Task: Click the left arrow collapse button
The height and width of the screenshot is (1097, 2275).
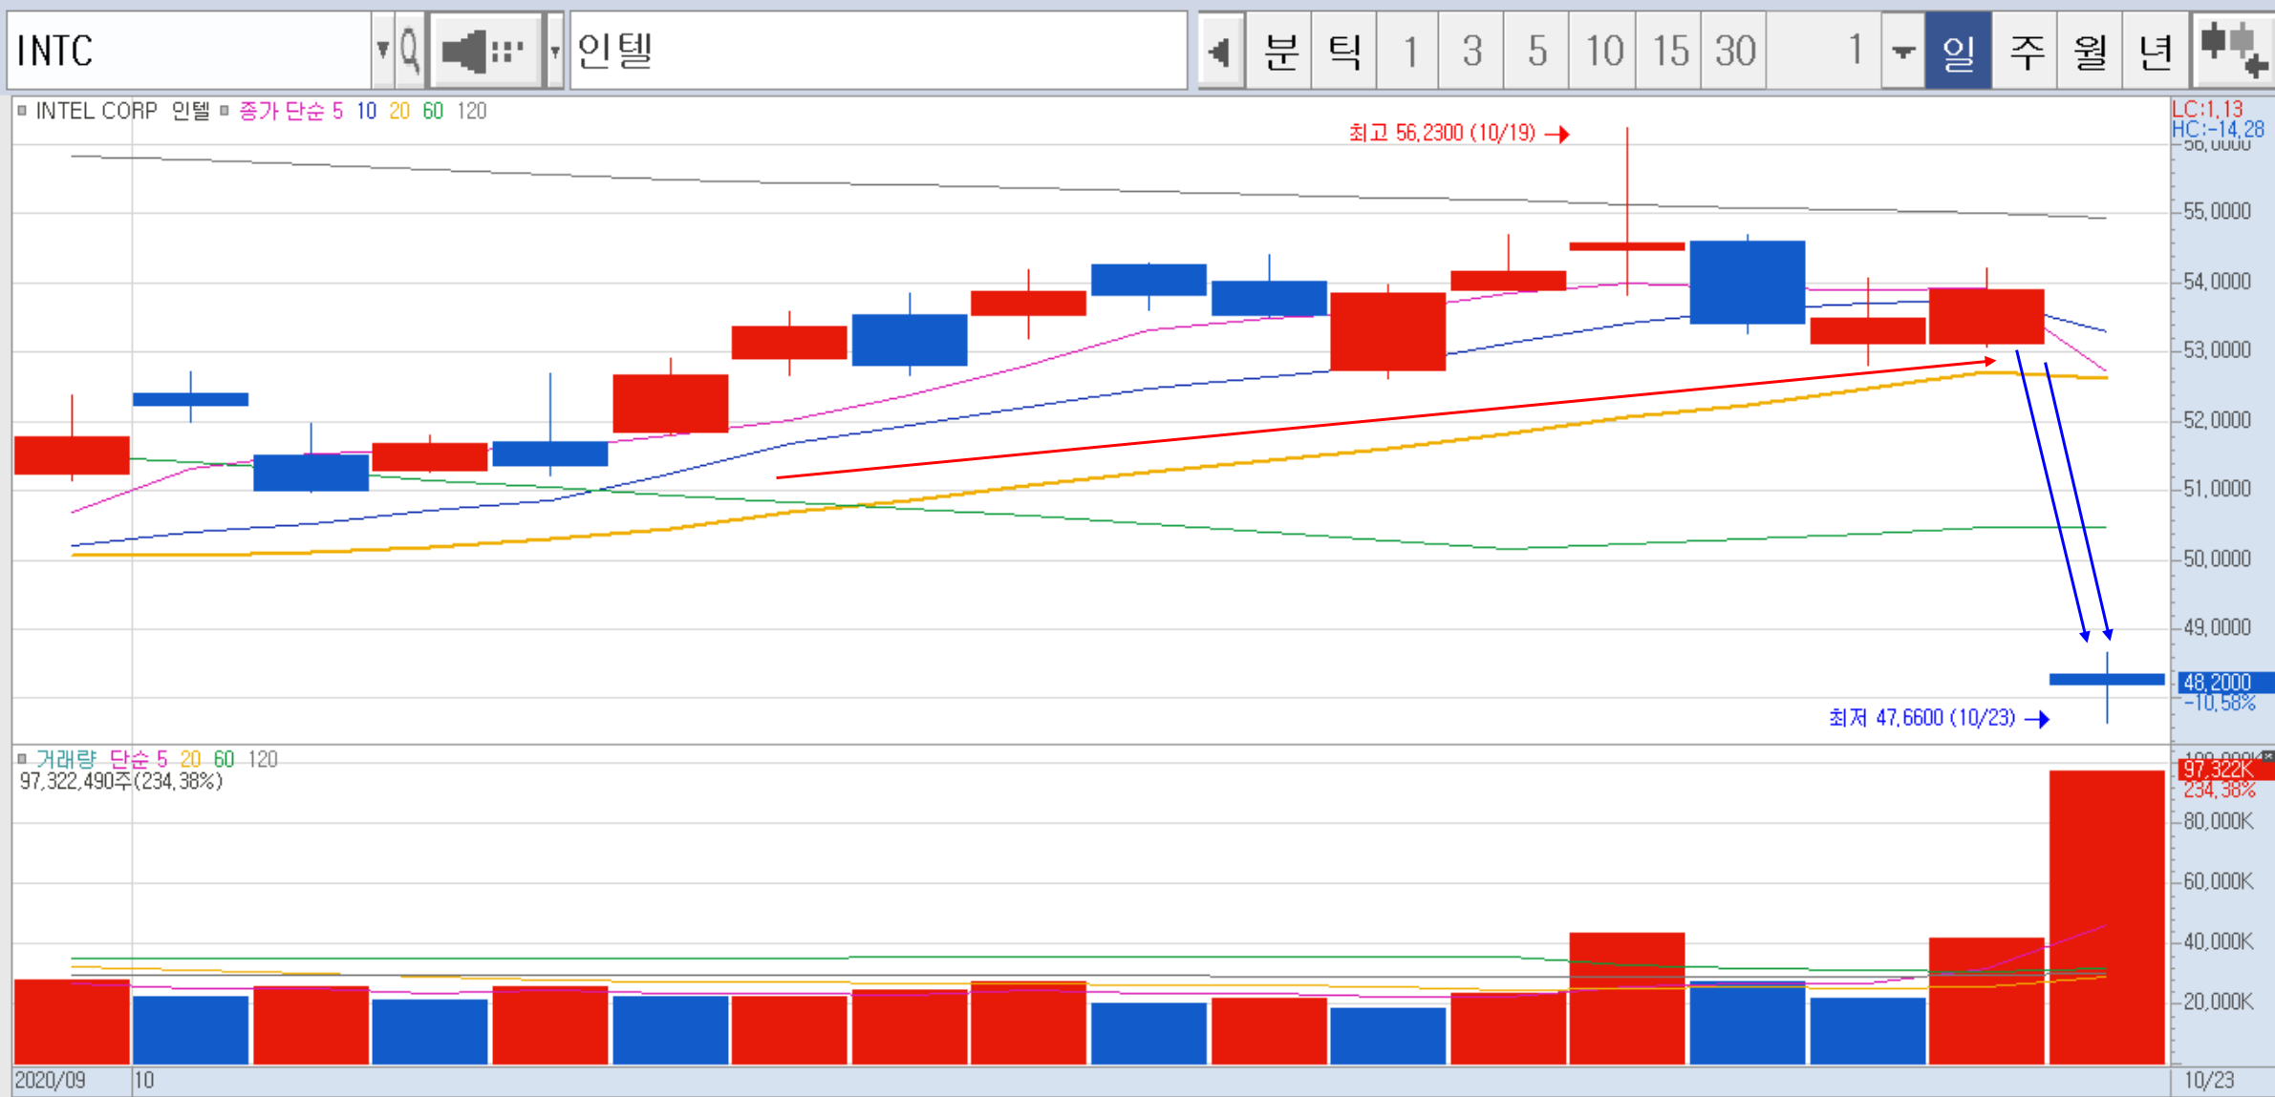Action: pyautogui.click(x=1220, y=51)
